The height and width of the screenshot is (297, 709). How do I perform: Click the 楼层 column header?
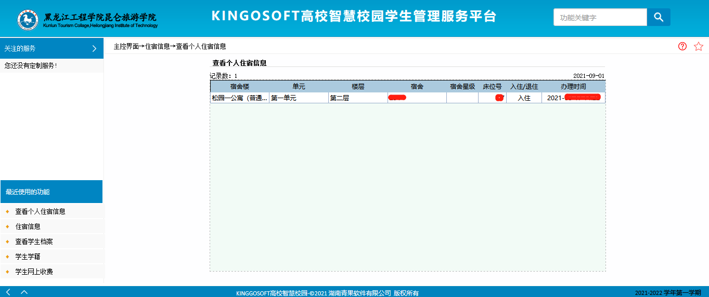(358, 86)
